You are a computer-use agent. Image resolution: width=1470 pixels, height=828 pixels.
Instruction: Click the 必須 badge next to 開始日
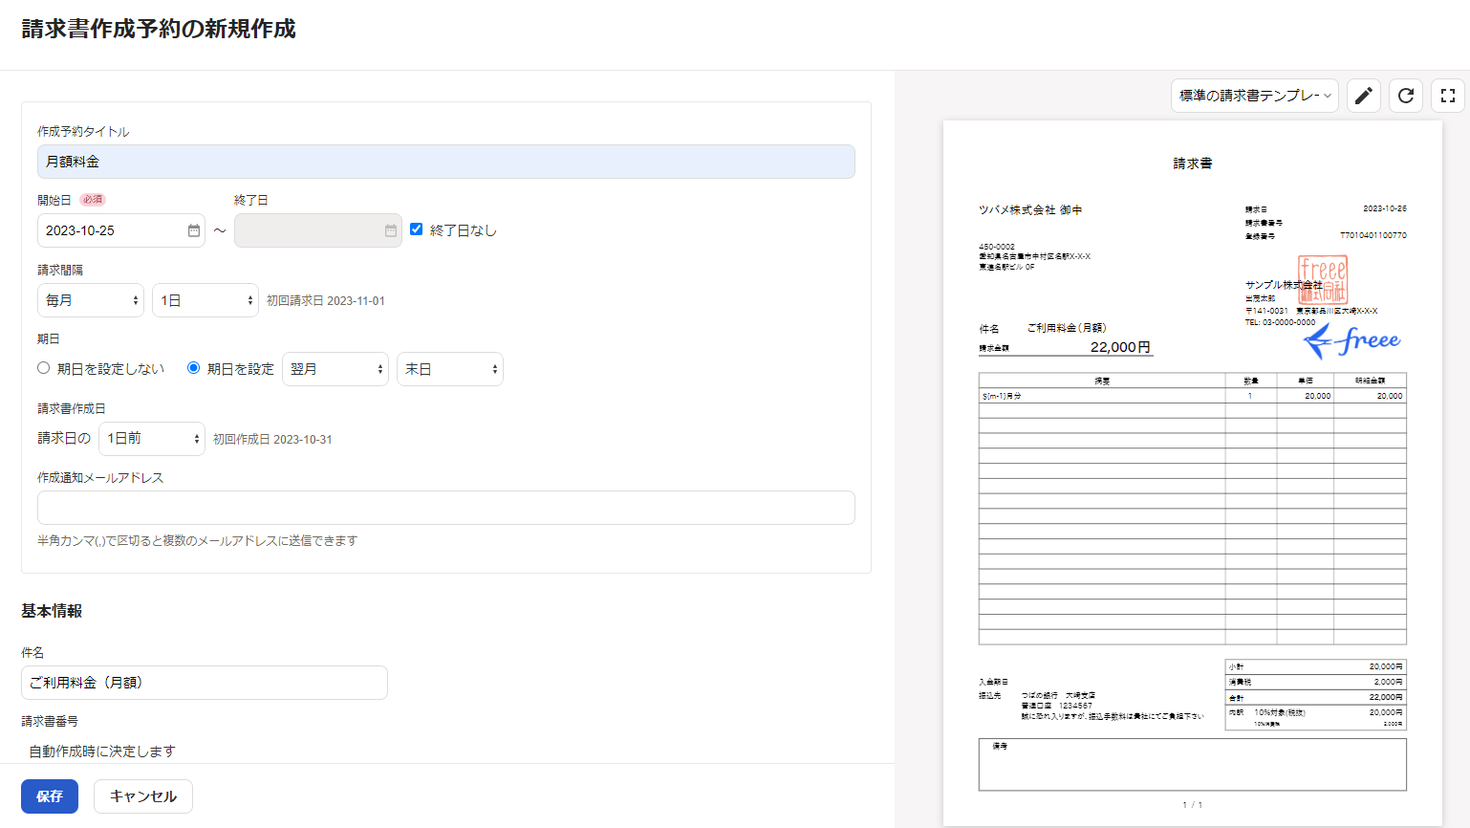tap(93, 200)
